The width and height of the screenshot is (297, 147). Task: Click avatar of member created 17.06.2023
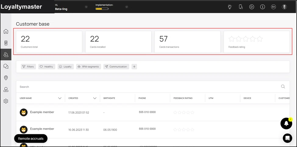[x=24, y=112]
